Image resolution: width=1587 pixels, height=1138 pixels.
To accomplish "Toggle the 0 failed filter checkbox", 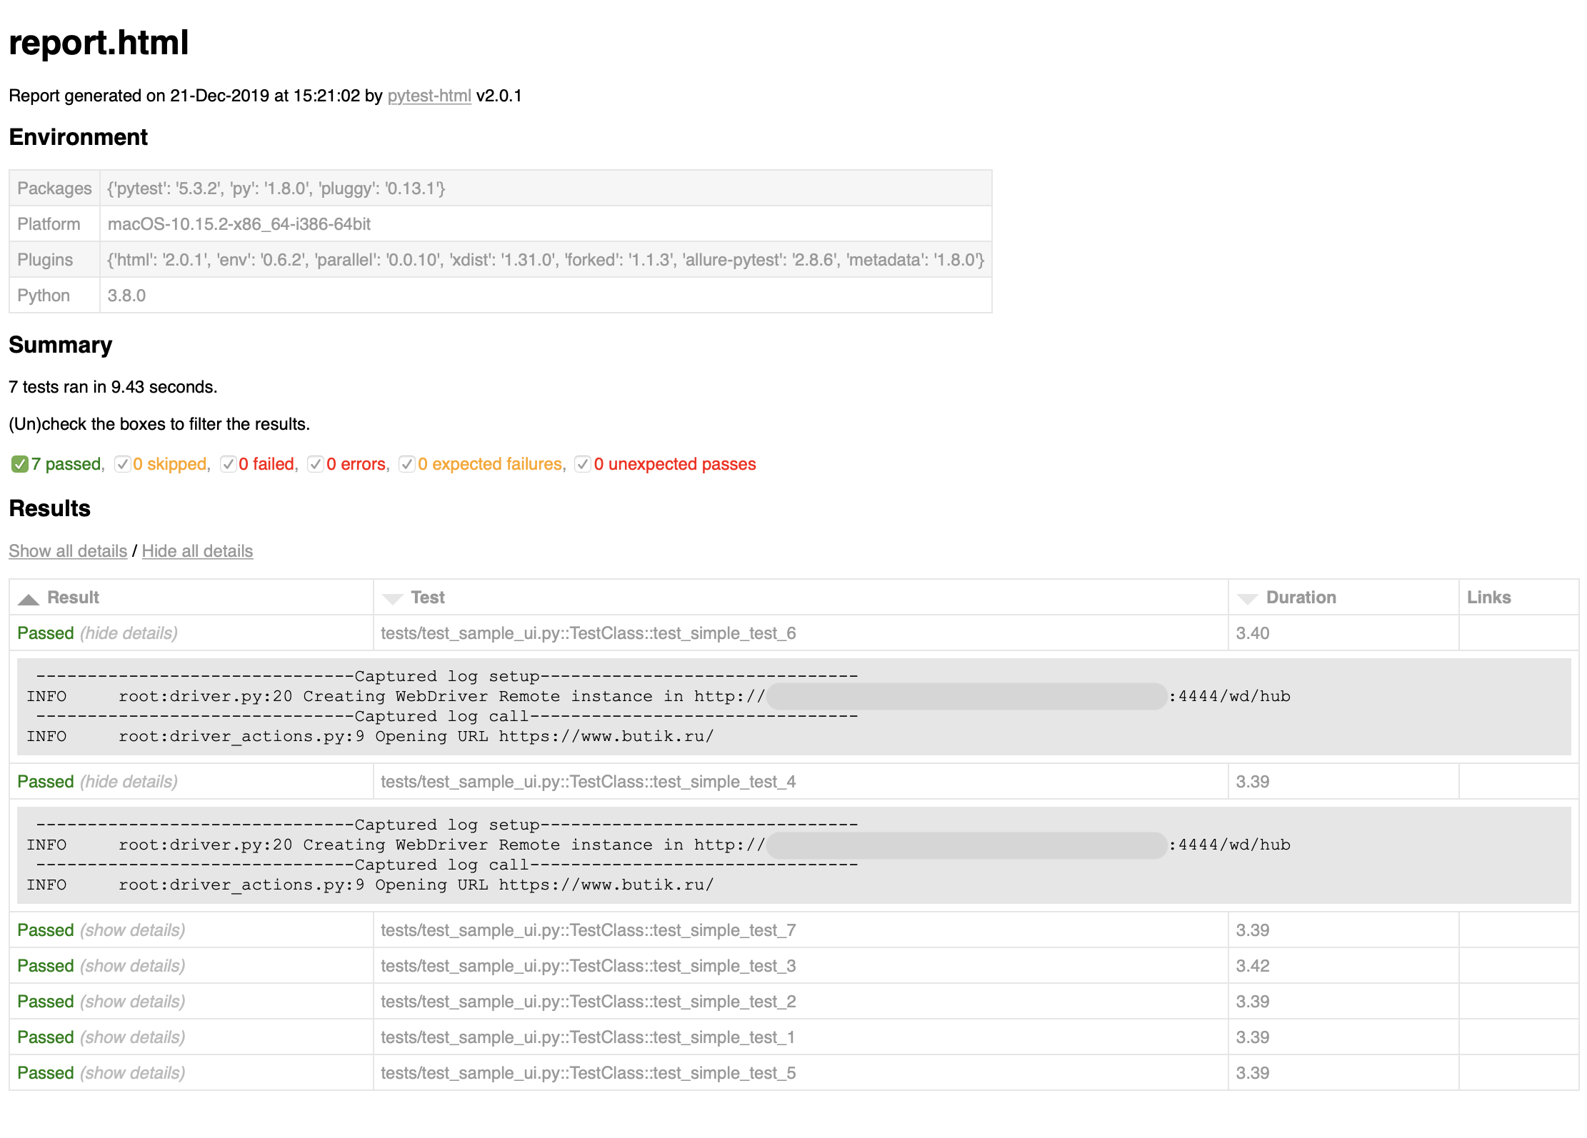I will click(x=229, y=463).
